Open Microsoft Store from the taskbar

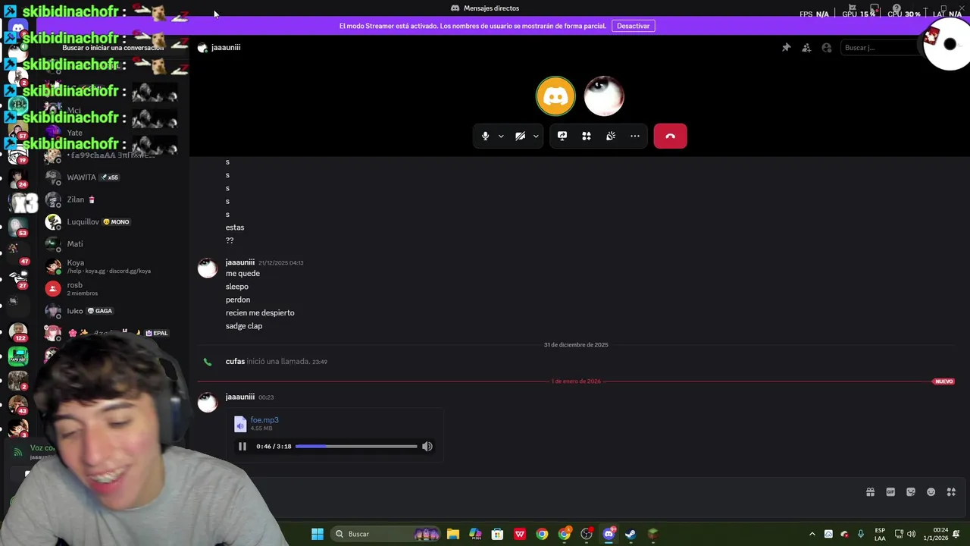click(x=497, y=534)
